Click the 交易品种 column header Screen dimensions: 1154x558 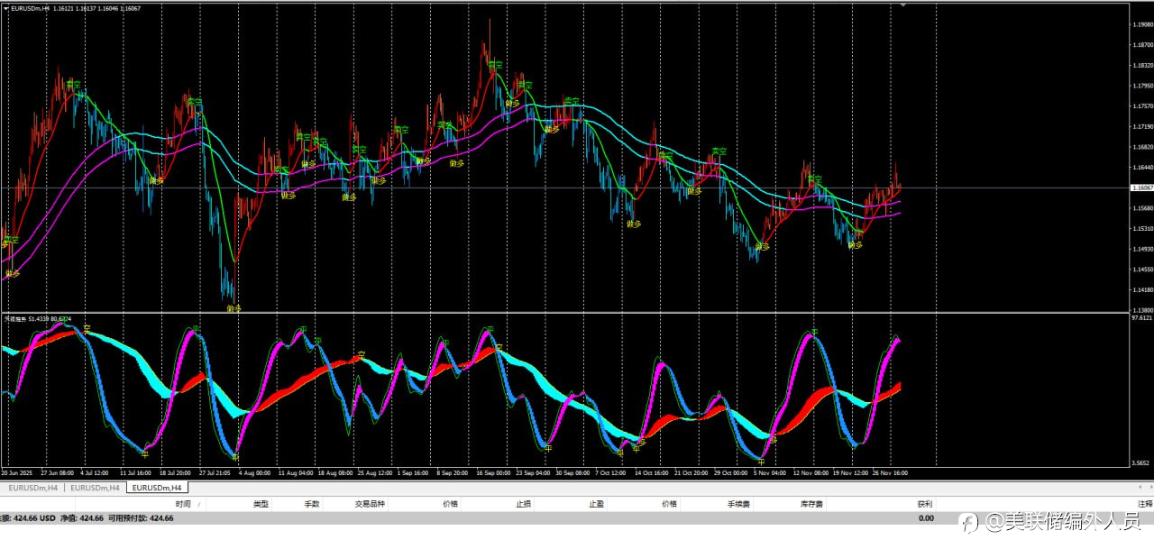coord(370,504)
